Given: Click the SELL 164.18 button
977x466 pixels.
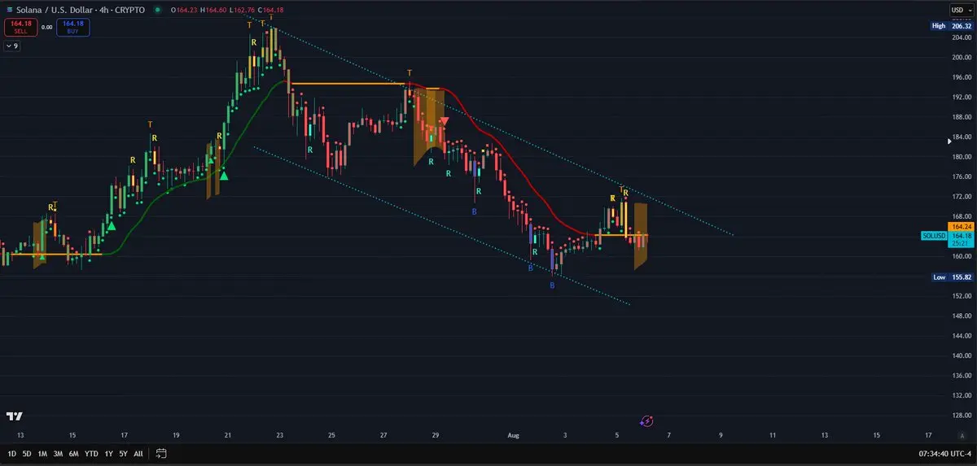Looking at the screenshot, I should (20, 27).
